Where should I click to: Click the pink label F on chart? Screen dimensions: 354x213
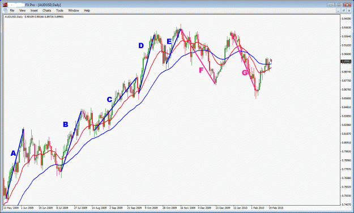pyautogui.click(x=201, y=70)
